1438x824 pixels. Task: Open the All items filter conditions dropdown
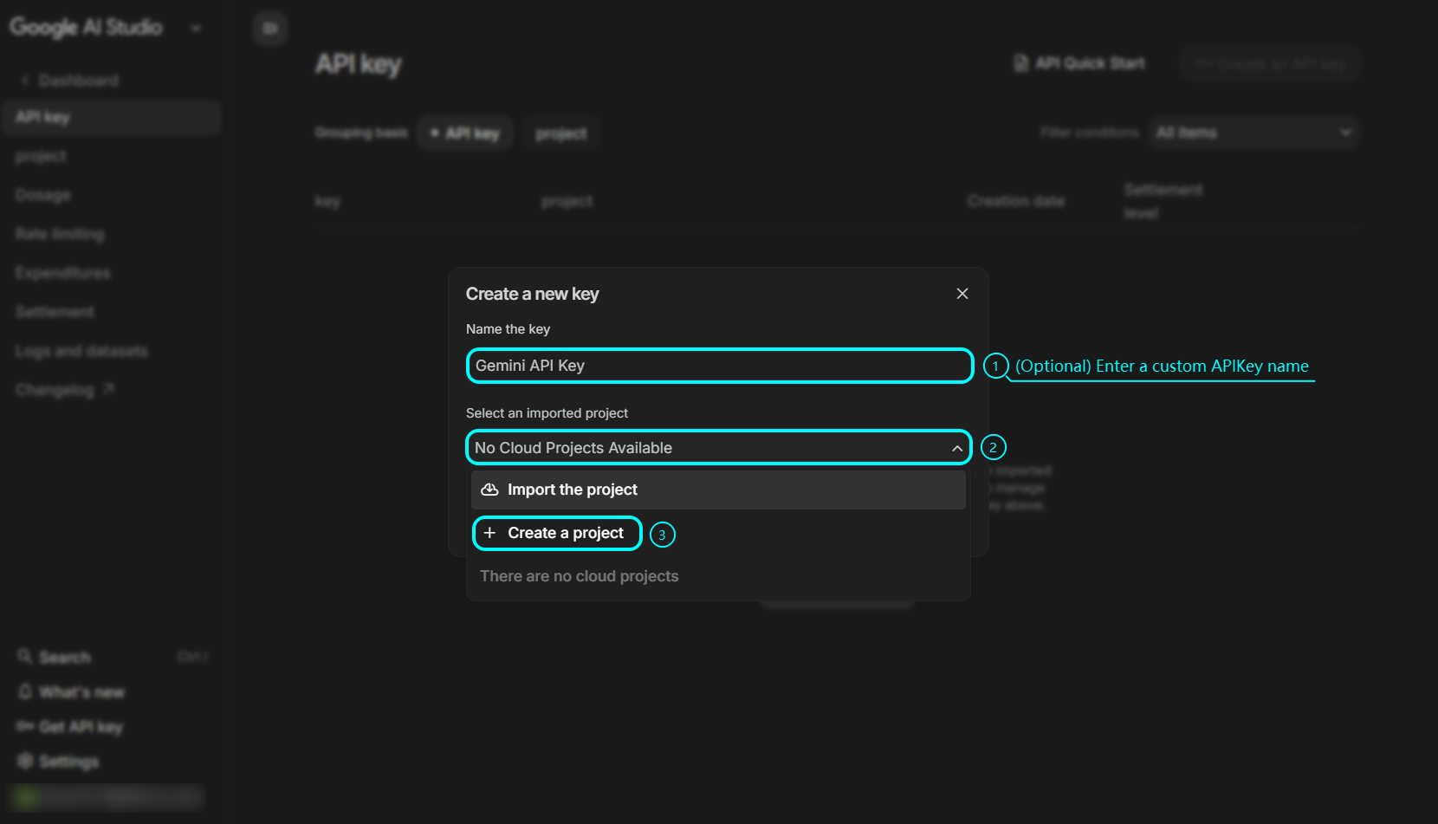click(1253, 132)
